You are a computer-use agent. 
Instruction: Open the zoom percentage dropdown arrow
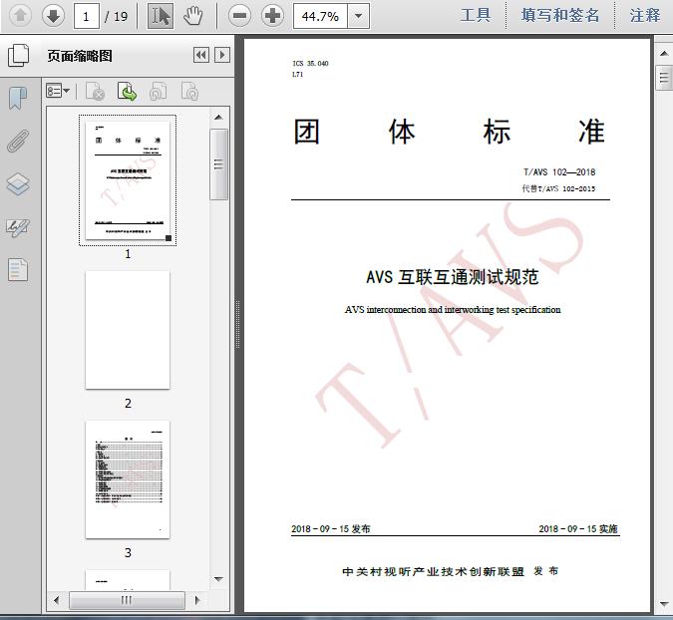point(359,16)
